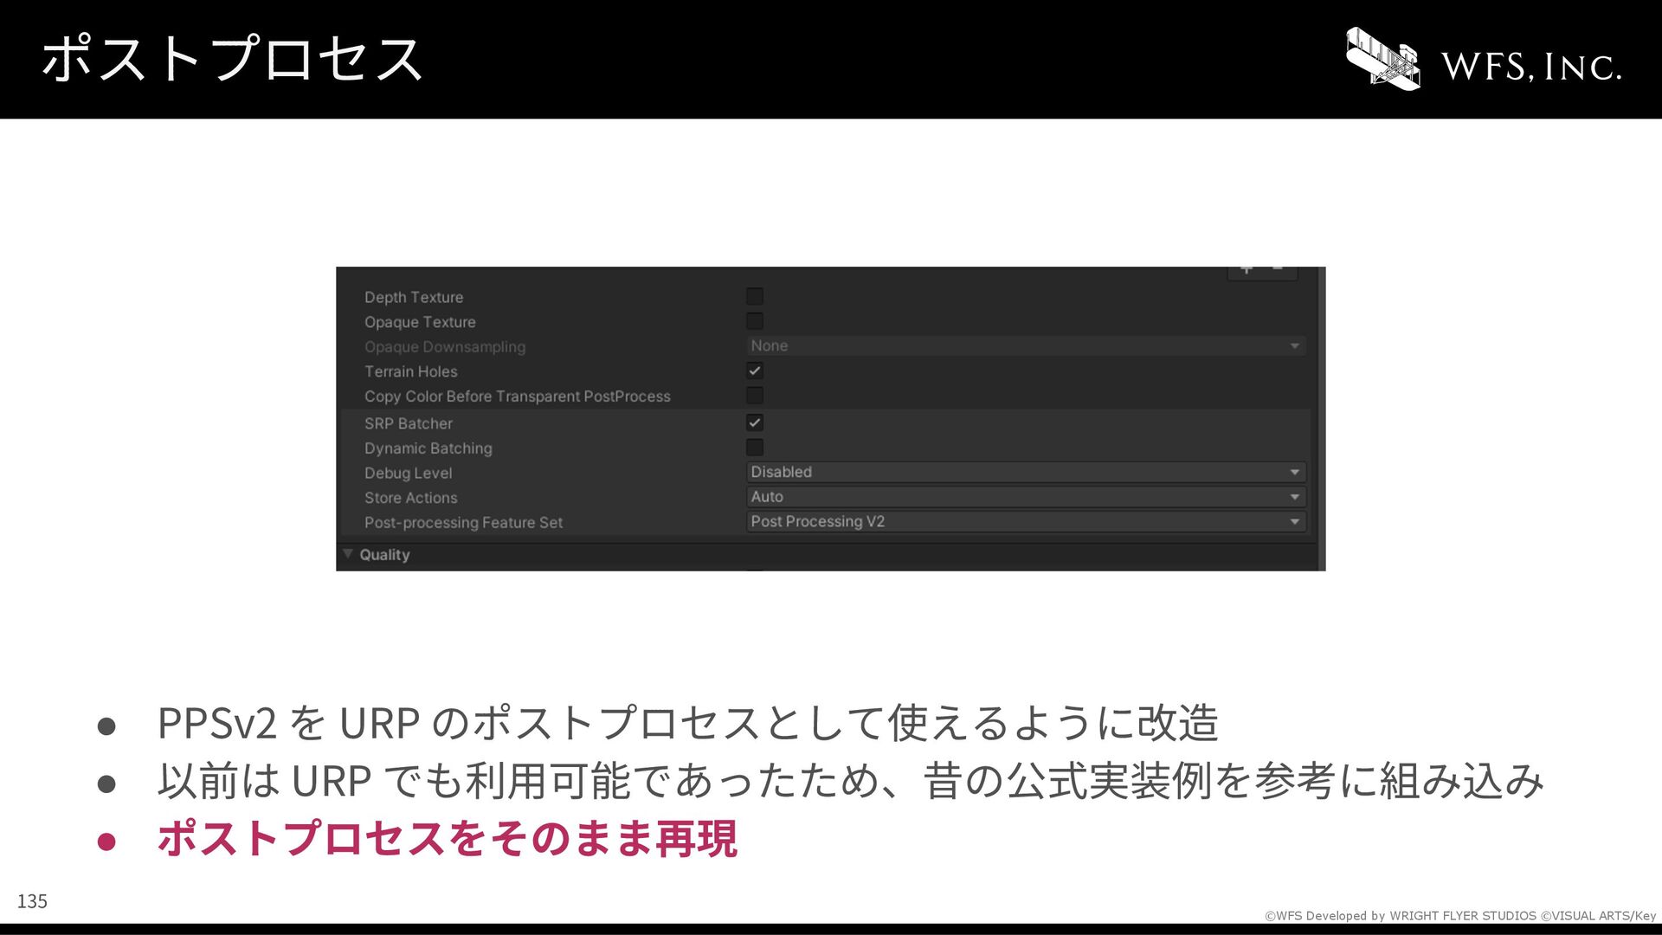Open Post-processing Feature Set dropdown
The height and width of the screenshot is (935, 1662).
click(1026, 521)
